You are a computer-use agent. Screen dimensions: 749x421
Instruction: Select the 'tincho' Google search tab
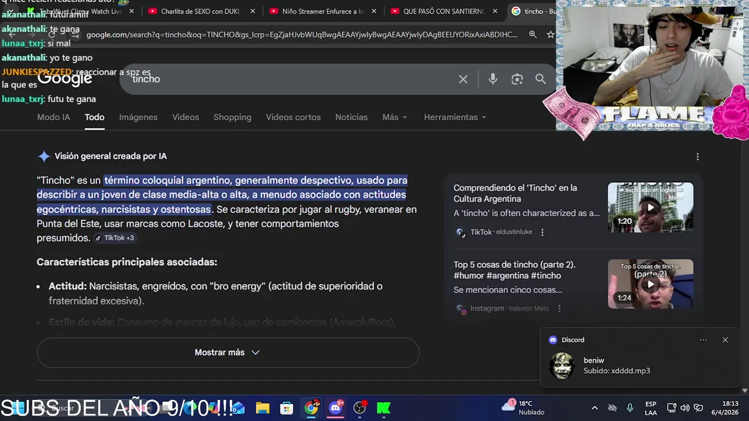click(532, 11)
